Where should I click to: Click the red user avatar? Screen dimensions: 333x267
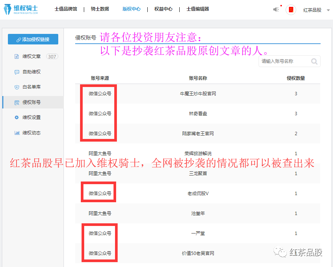point(291,9)
